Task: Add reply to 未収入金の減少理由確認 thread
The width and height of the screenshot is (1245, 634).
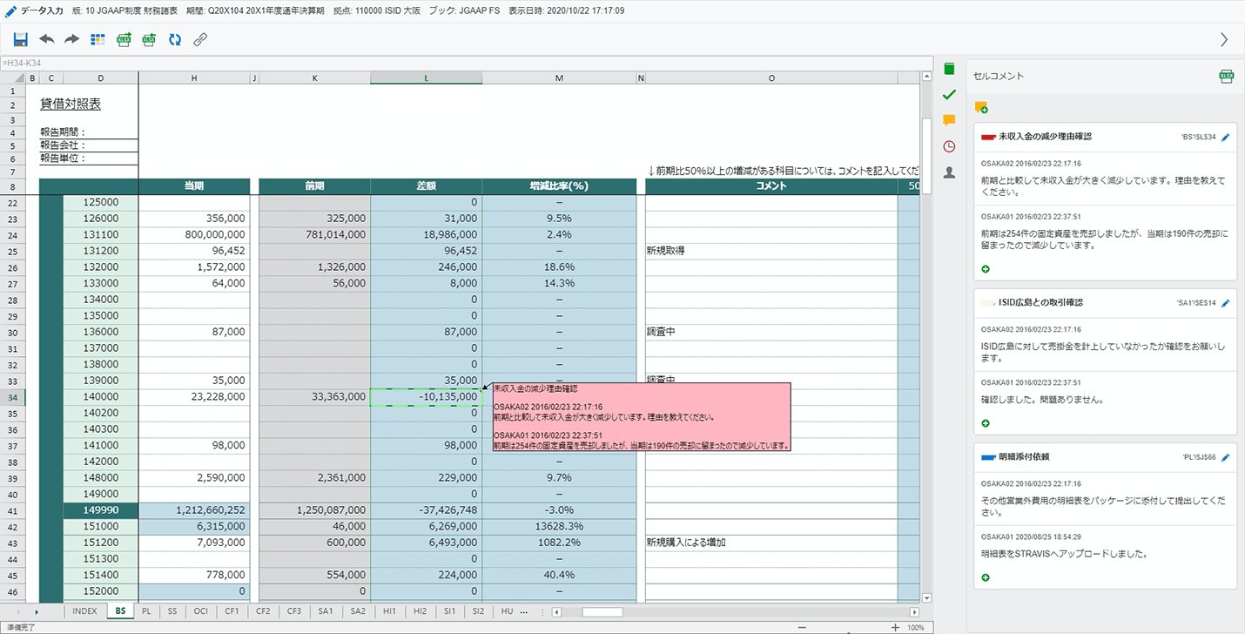Action: [986, 269]
